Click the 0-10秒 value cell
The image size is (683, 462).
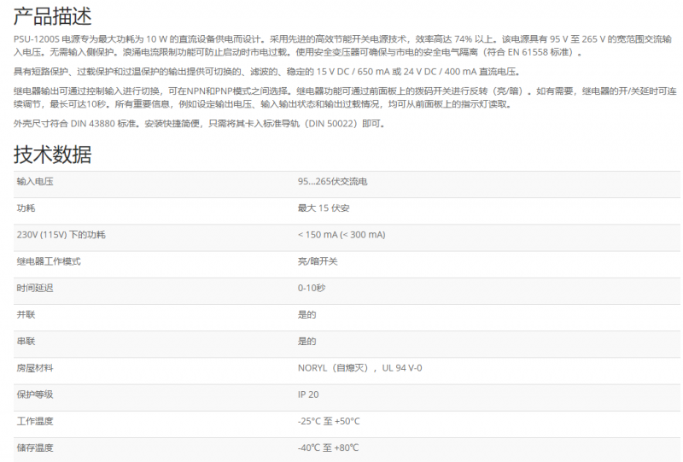pyautogui.click(x=311, y=288)
